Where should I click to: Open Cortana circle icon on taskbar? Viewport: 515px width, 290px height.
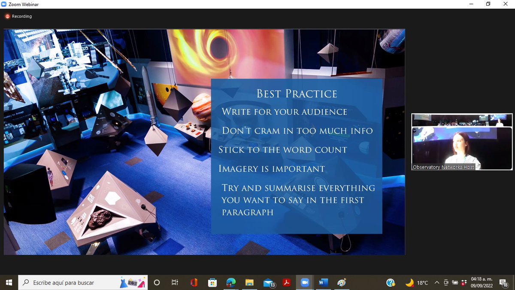(x=157, y=283)
